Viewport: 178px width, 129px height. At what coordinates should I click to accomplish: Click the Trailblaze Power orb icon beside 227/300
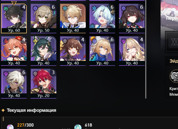tap(10, 127)
